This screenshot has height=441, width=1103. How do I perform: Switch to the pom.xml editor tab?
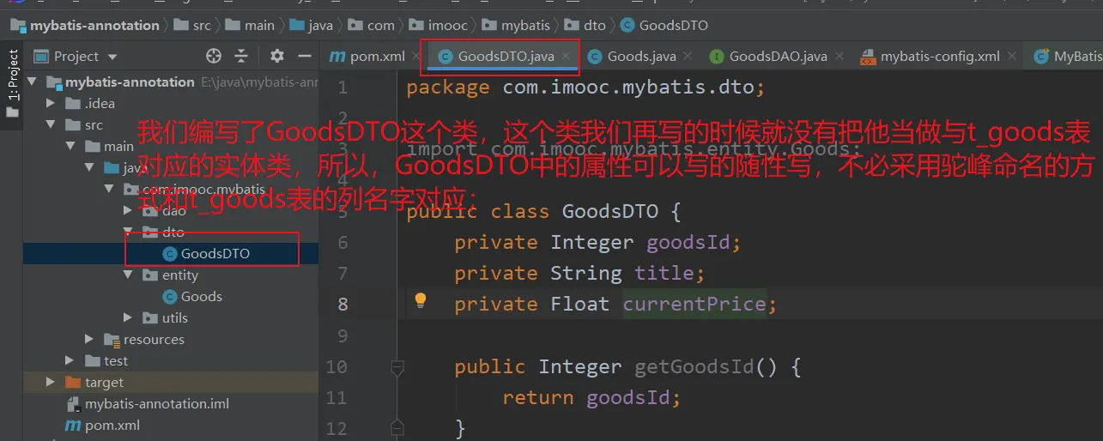(367, 57)
